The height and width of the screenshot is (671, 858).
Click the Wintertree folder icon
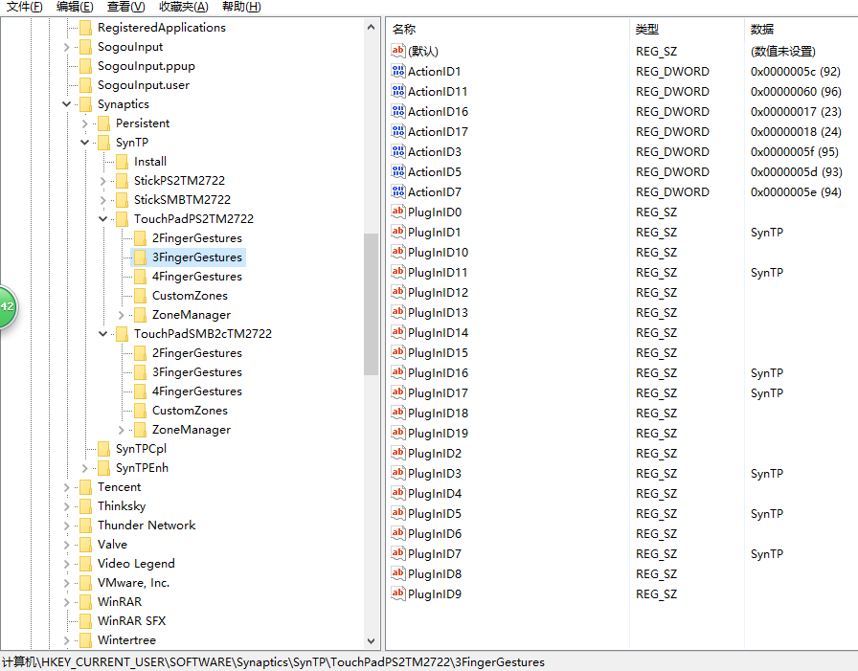[85, 640]
